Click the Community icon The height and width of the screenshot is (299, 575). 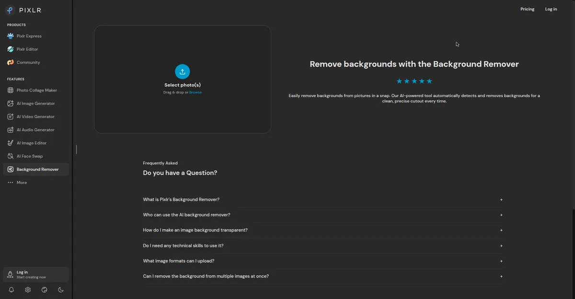click(x=11, y=62)
